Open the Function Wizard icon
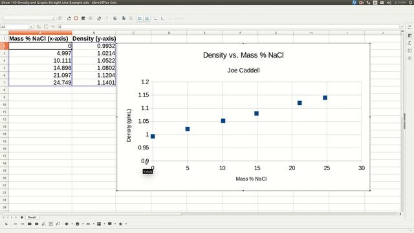This screenshot has width=414, height=233. (x=39, y=27)
